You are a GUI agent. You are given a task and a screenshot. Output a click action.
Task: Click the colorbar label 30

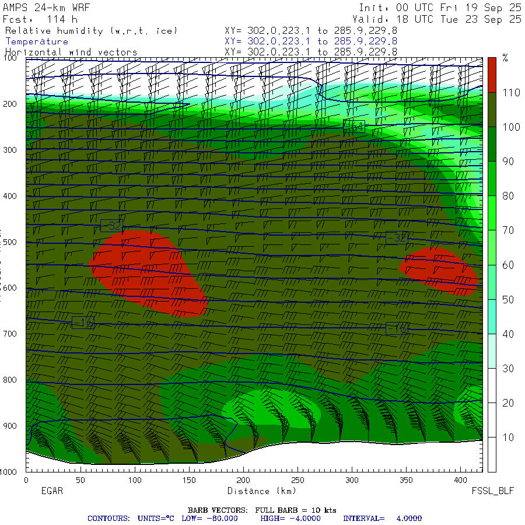pos(508,368)
